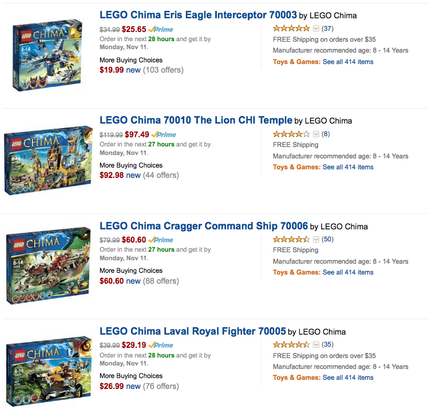Screen dimensions: 428x413
Task: View the 44 offers for Lion CHI Temple
Action: [x=160, y=175]
